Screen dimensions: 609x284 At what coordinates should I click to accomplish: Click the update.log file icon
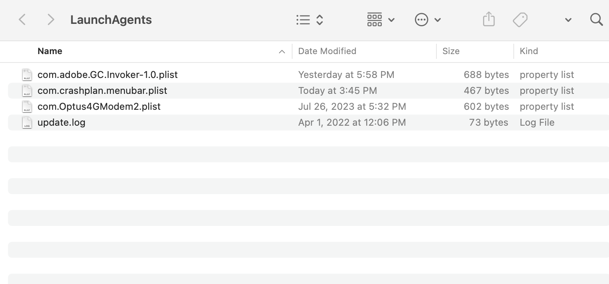point(27,123)
